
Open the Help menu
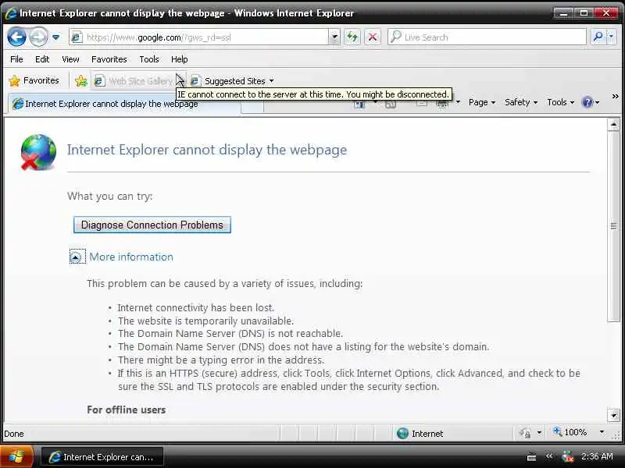coord(180,59)
